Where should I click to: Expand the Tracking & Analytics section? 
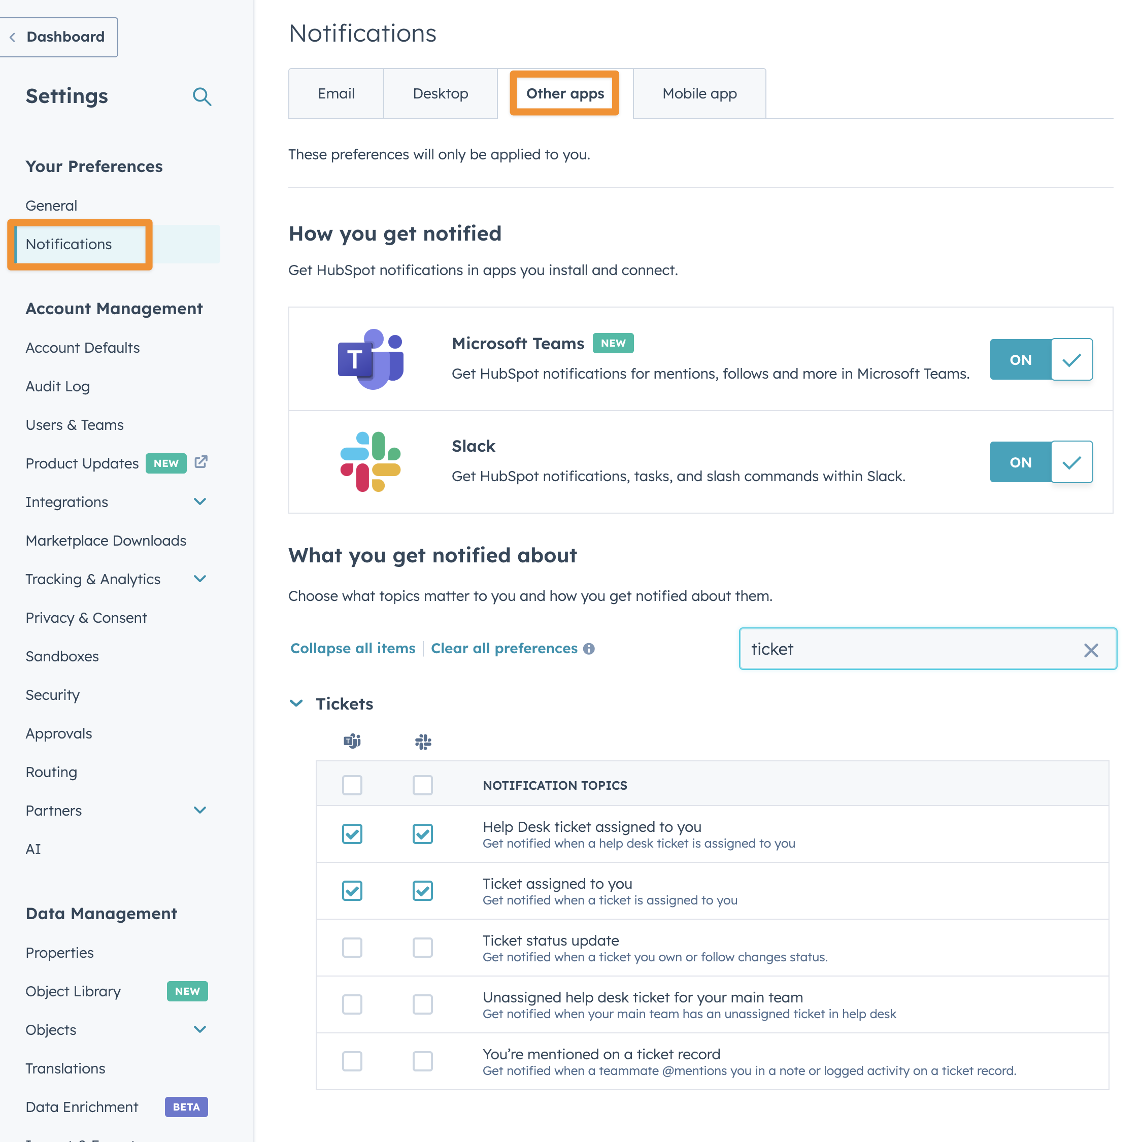[200, 579]
